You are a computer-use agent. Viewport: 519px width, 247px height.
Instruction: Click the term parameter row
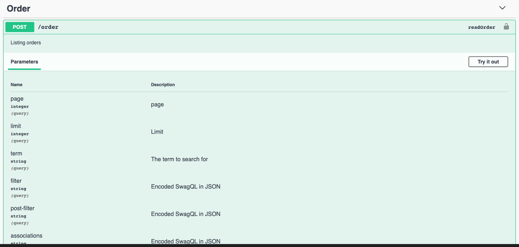16,153
